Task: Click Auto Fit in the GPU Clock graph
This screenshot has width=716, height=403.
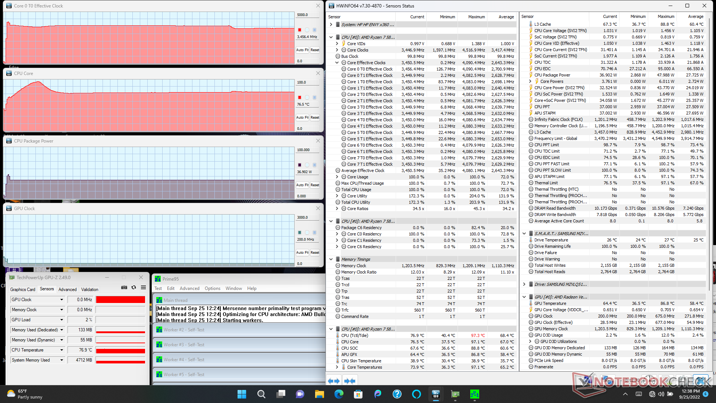Action: tap(302, 253)
